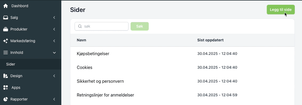Click the Salg inbox tray icon
The width and height of the screenshot is (302, 105).
click(x=6, y=17)
